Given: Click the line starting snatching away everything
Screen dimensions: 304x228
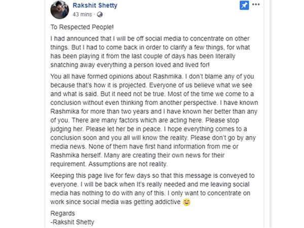Looking at the screenshot, I should (130, 65).
